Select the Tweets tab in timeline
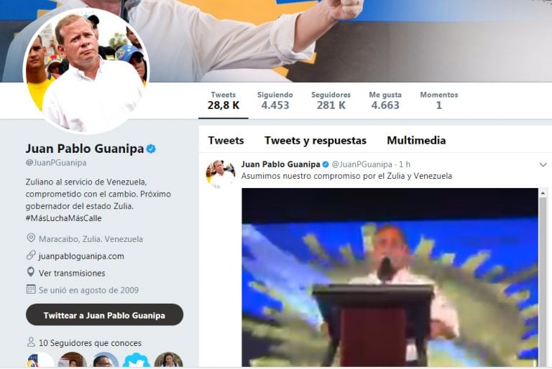This screenshot has height=369, width=552. pos(226,141)
